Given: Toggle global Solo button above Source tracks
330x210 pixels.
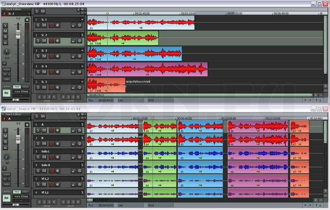Looking at the screenshot, I should (37, 116).
